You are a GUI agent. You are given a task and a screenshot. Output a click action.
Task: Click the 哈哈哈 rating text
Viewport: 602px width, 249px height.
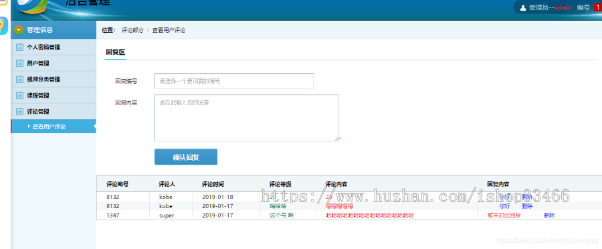click(278, 206)
